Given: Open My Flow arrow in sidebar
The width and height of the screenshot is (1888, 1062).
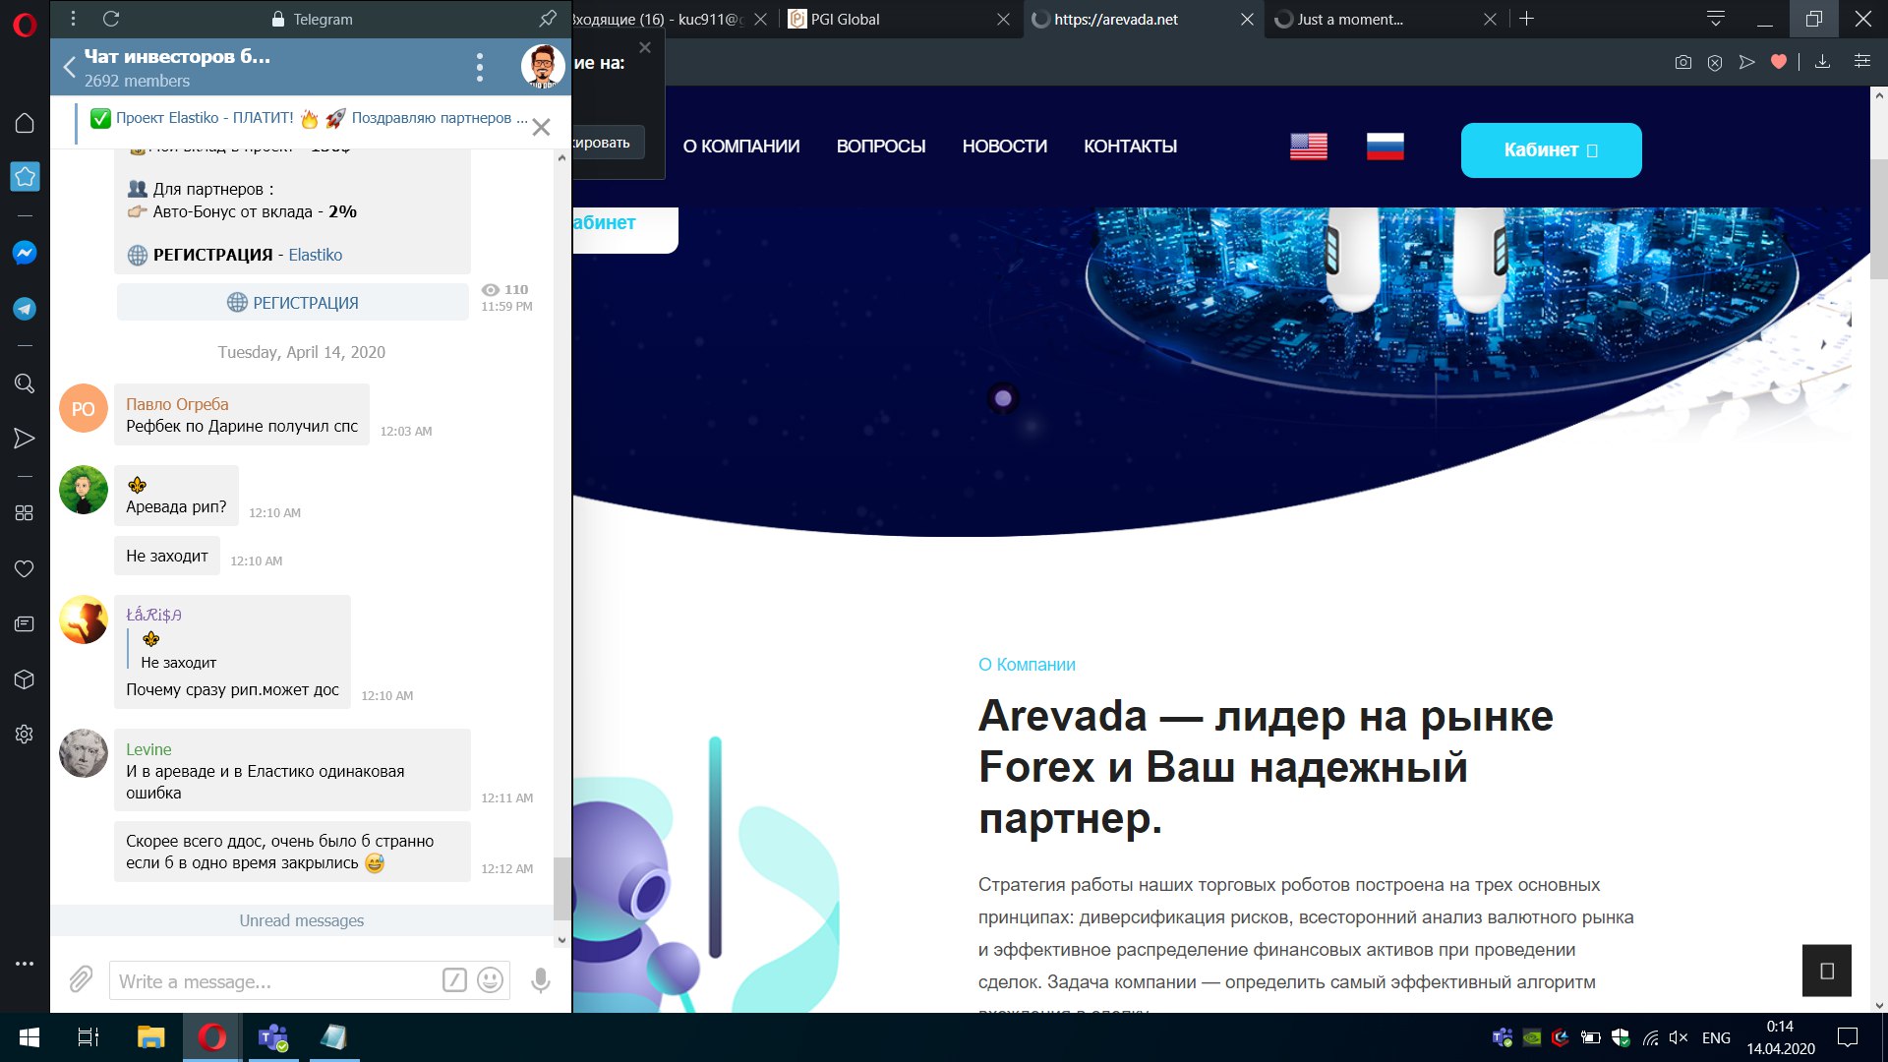Looking at the screenshot, I should (x=25, y=439).
